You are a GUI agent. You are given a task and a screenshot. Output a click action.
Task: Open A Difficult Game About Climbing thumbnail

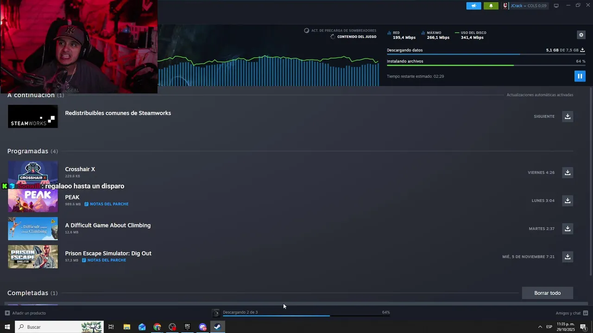[x=33, y=228]
